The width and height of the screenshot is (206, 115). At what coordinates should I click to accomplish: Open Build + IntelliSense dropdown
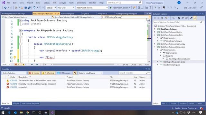90,73
